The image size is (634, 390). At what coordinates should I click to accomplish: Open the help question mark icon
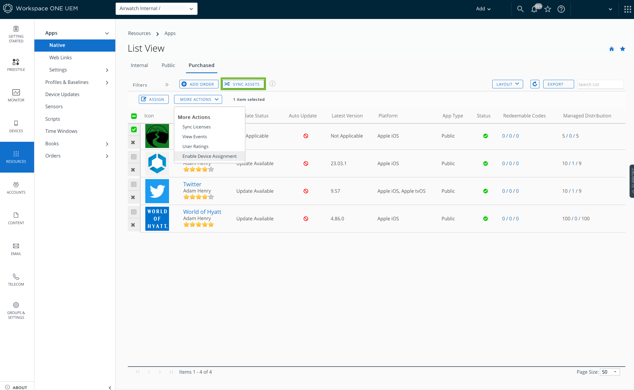561,9
